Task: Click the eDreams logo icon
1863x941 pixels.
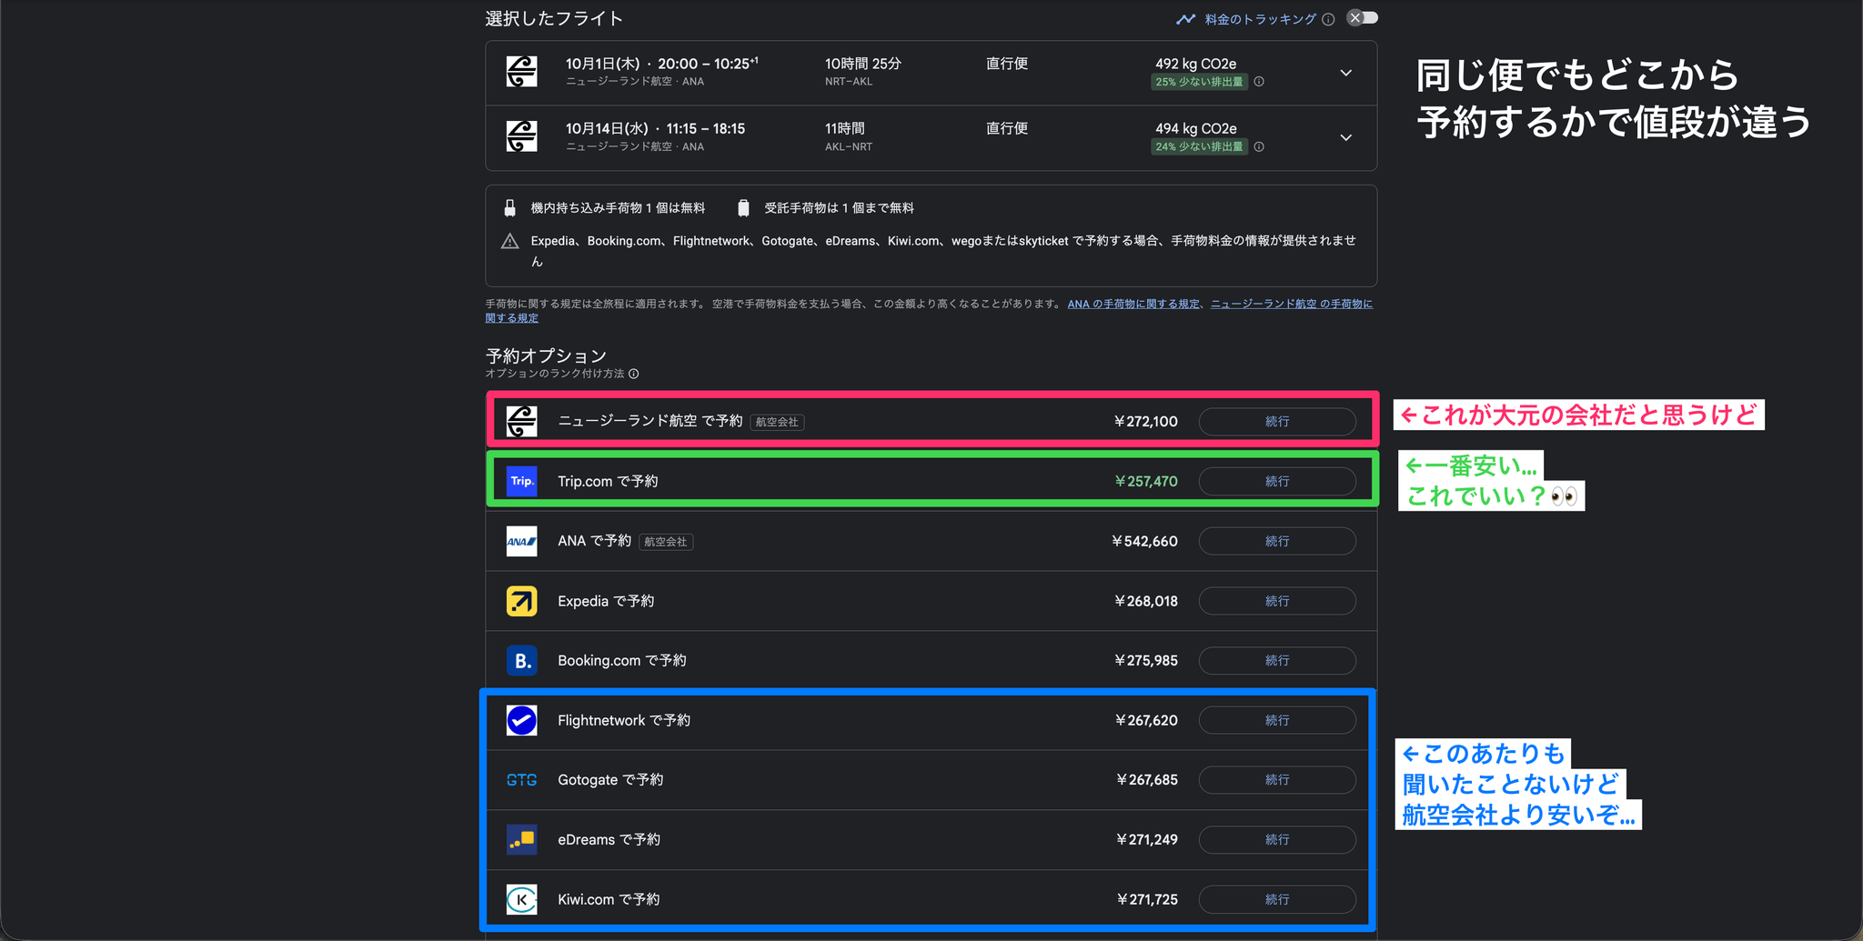Action: pos(521,840)
